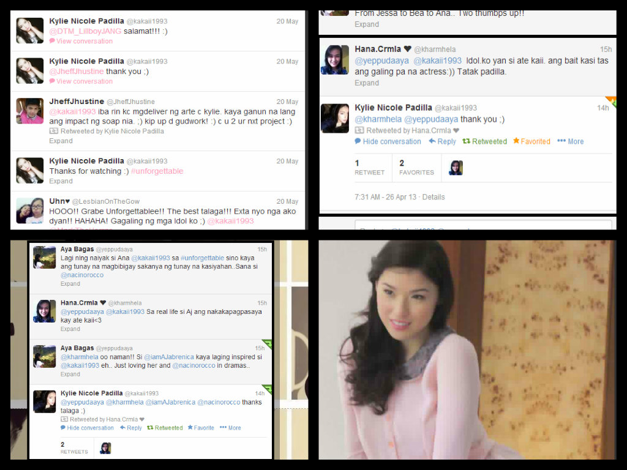Click the heart icon after the Hana.Crmla name on the Idol ko tweet
This screenshot has width=627, height=470.
point(407,49)
